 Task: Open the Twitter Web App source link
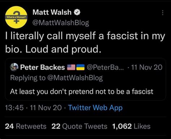[x=96, y=108]
